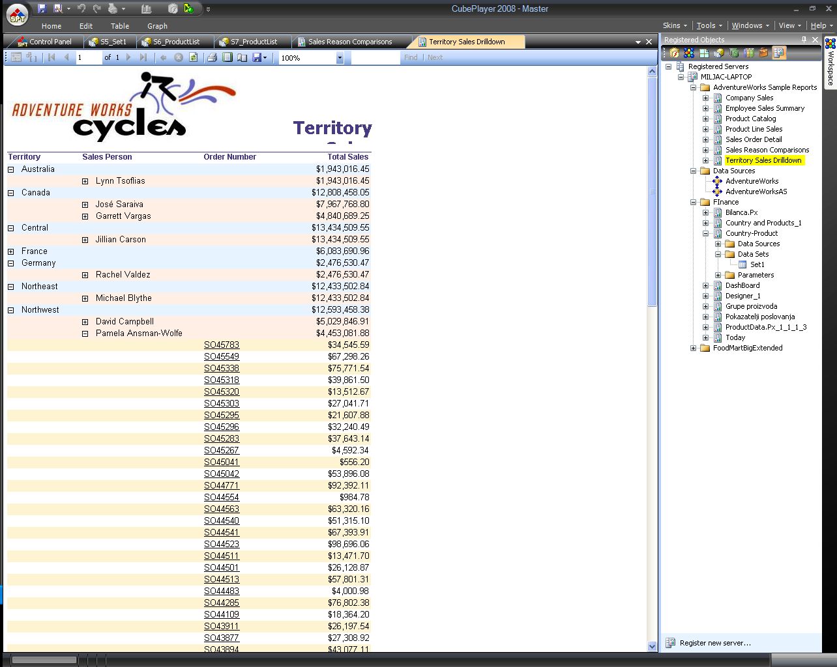Collapse the Australia territory row
Screen dimensions: 837x667
tap(11, 169)
